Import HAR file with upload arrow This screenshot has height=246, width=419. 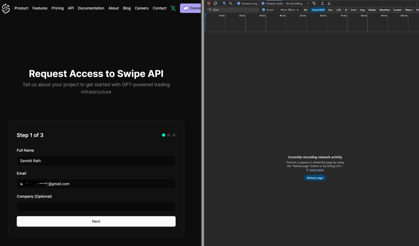322,3
